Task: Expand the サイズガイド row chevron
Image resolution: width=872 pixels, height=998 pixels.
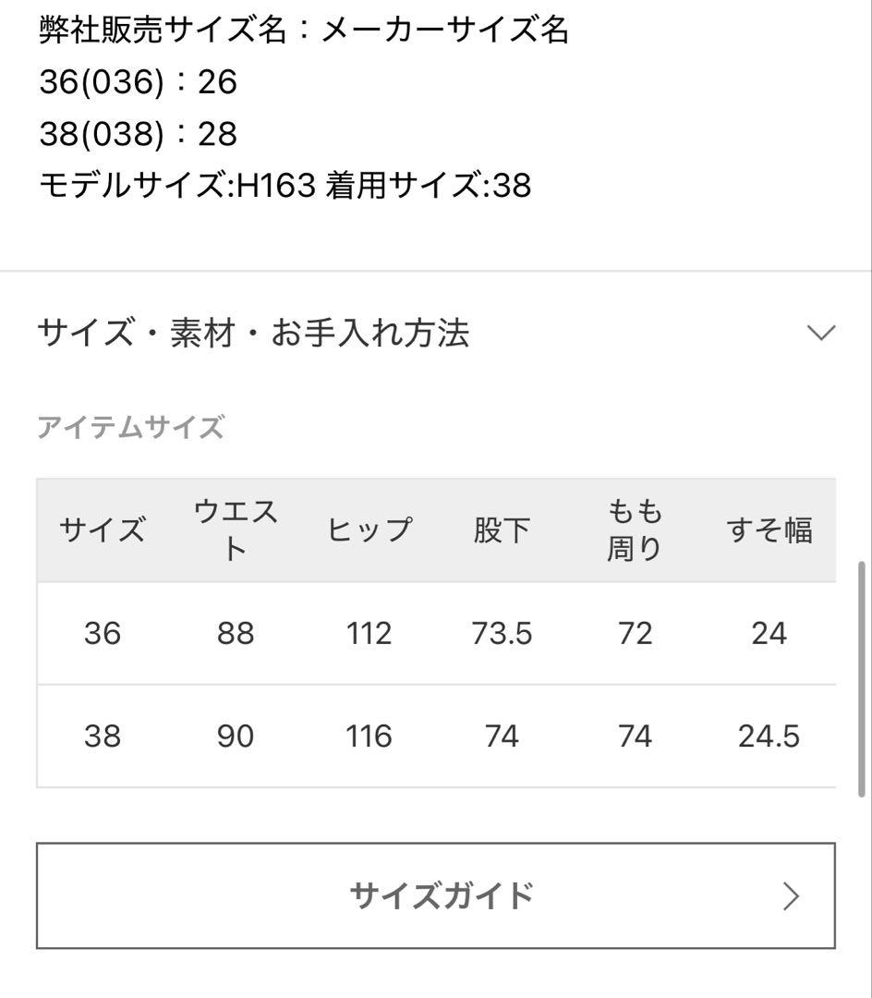Action: pos(790,895)
